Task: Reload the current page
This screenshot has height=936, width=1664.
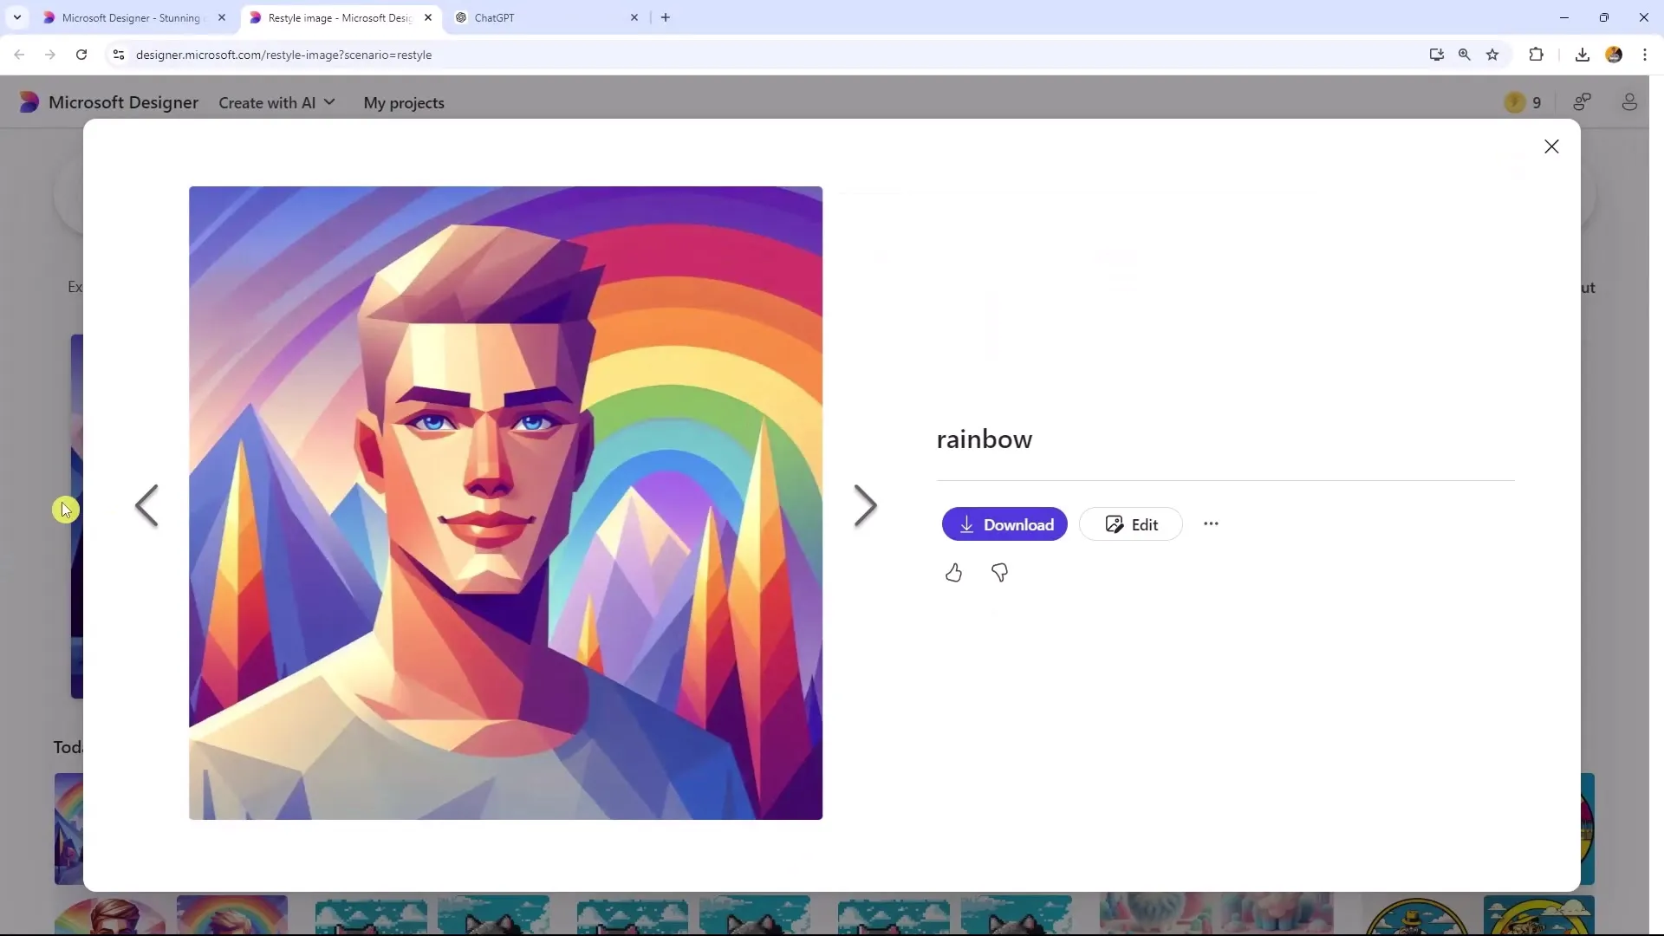Action: click(81, 55)
